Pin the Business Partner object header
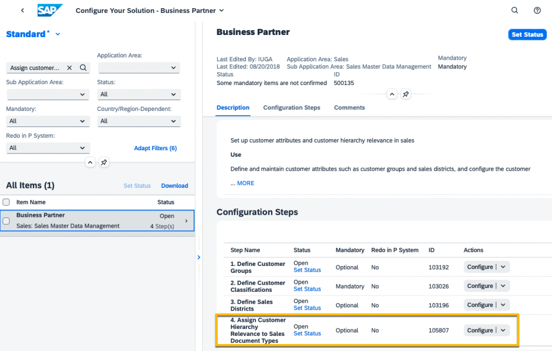This screenshot has height=351, width=552. pyautogui.click(x=405, y=94)
